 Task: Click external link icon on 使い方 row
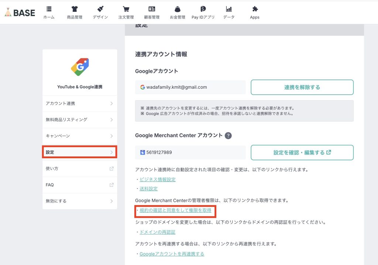click(x=111, y=169)
